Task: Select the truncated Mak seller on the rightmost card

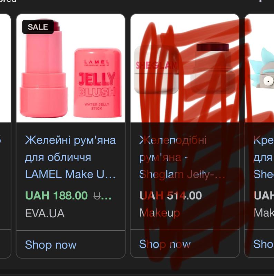Action: point(264,213)
